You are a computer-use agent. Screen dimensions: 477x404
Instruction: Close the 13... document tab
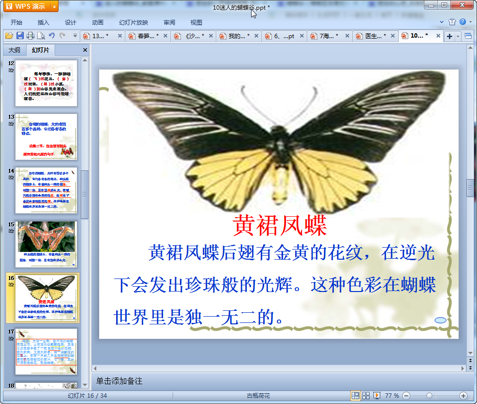(x=120, y=36)
